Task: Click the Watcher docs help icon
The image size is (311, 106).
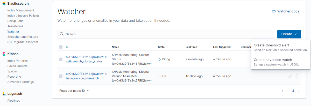Action: point(274,11)
